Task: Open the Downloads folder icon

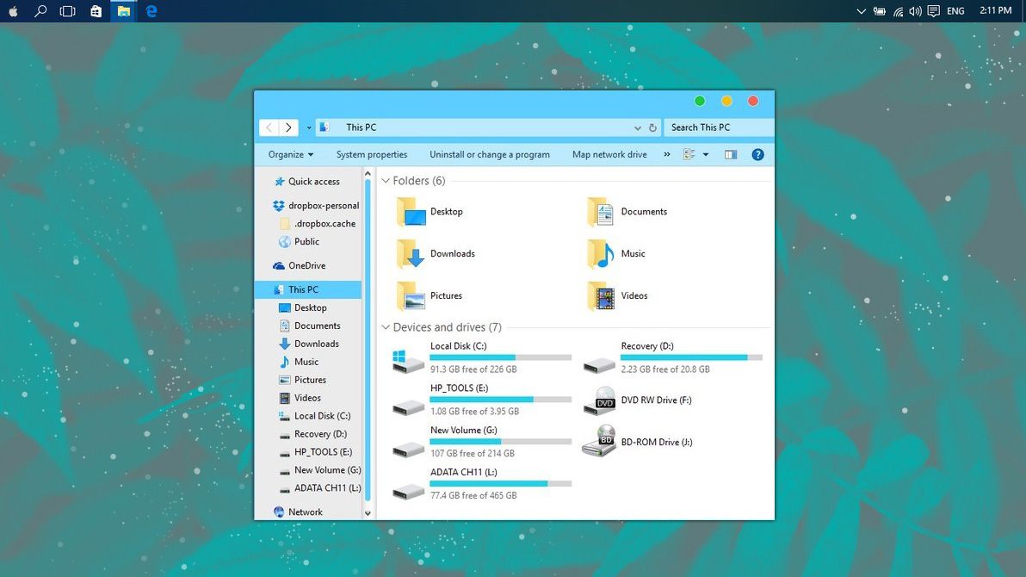Action: 411,253
